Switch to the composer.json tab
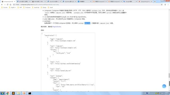 [x=8, y=2]
